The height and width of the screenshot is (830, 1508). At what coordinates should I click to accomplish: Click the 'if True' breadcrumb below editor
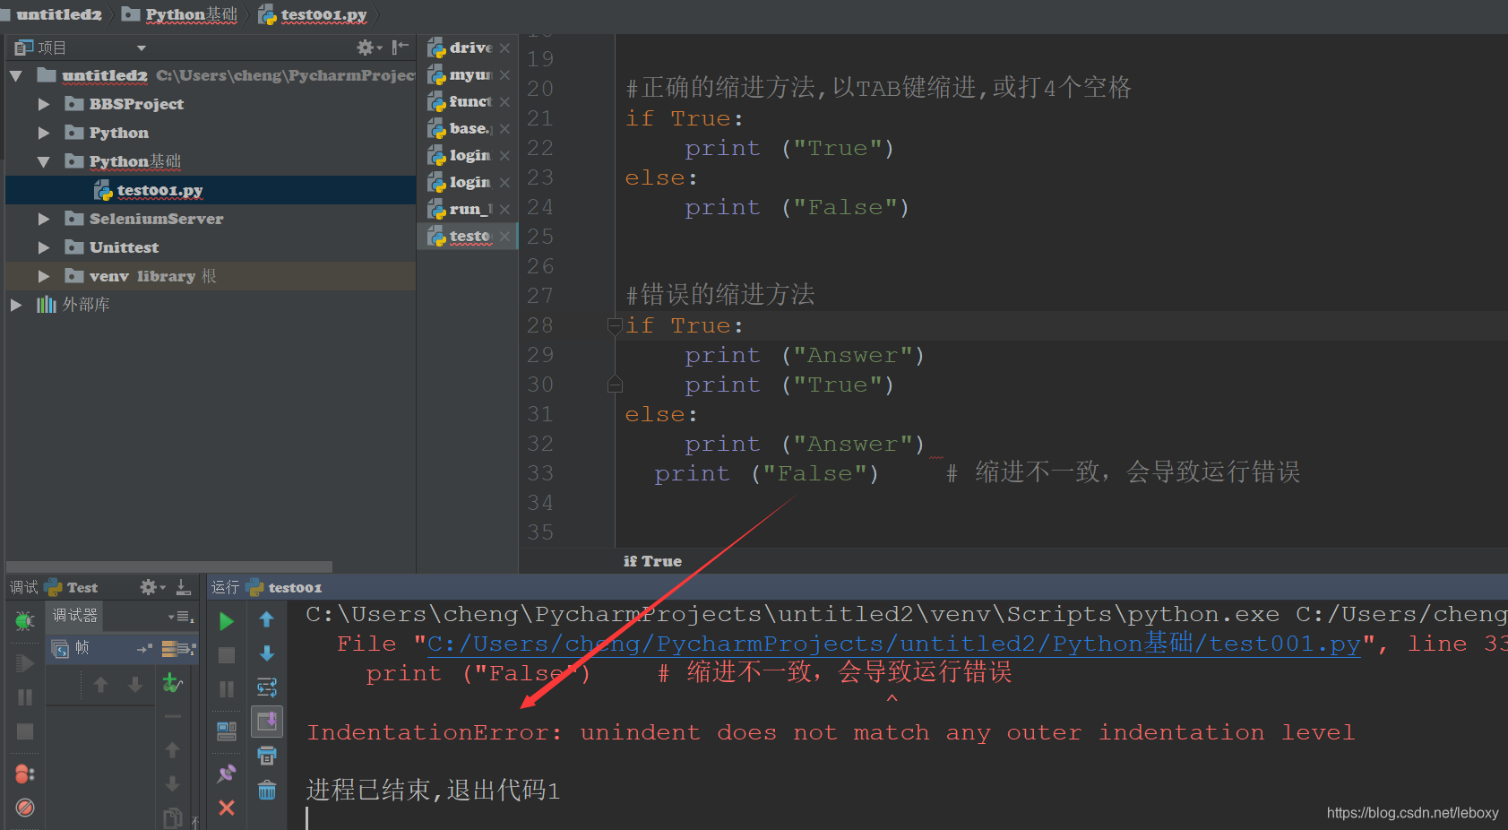point(652,561)
